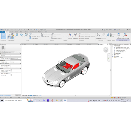Viewport: 131px width, 131px height.
Task: Enable the 'Compartido' checkbox
Action: 11,75
